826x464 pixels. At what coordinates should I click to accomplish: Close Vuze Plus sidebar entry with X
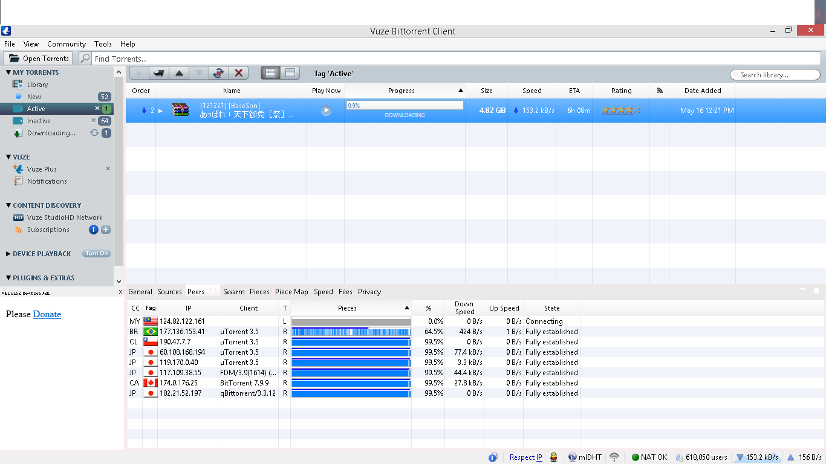point(108,169)
